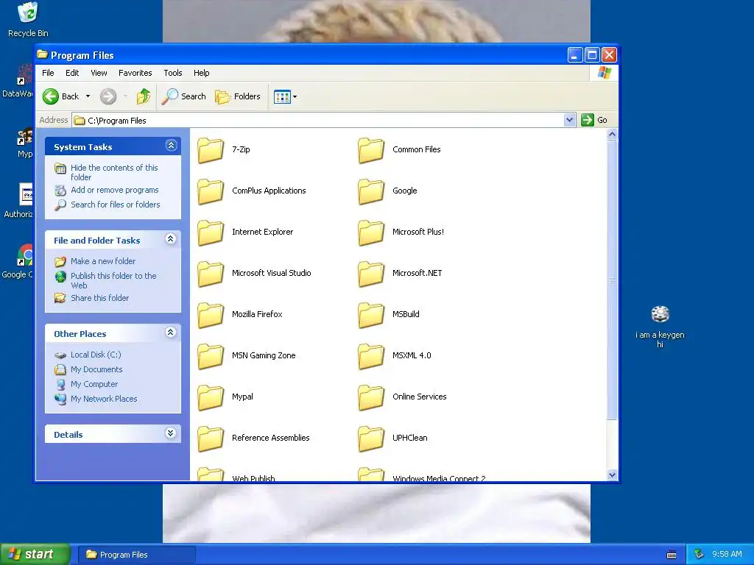
Task: Select the Common Files folder icon
Action: (x=371, y=150)
